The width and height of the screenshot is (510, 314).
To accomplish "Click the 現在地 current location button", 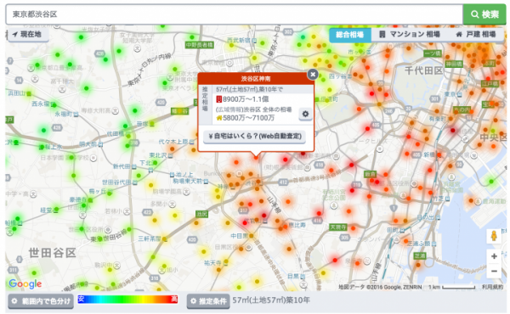I will tap(28, 34).
